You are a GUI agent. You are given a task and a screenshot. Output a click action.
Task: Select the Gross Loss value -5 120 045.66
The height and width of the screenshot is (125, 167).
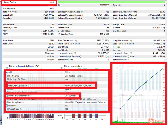click(x=49, y=18)
